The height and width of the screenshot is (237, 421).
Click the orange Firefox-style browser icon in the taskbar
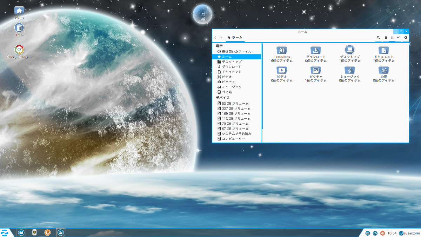47,232
